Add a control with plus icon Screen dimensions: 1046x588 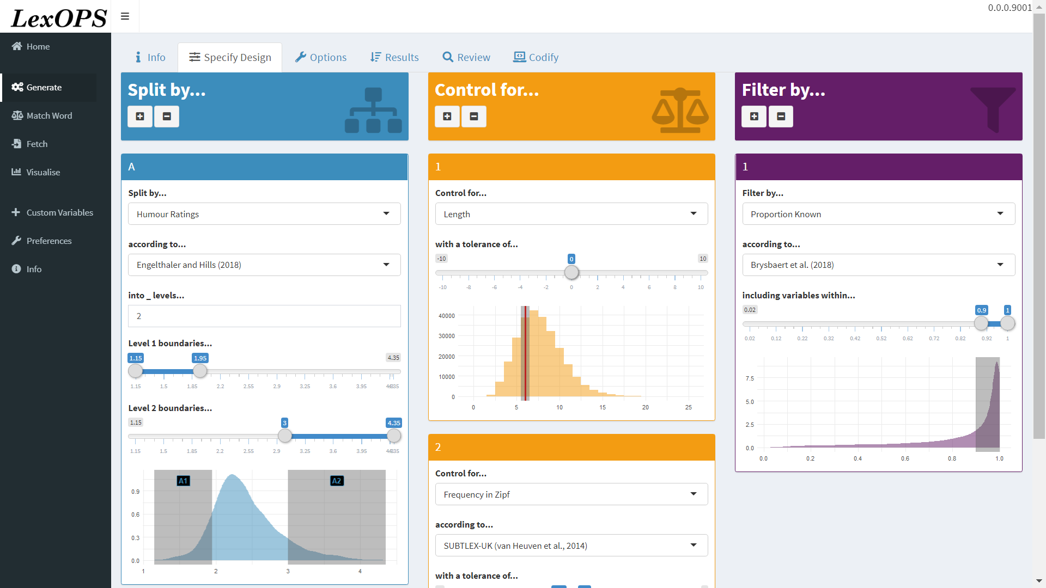pyautogui.click(x=447, y=117)
